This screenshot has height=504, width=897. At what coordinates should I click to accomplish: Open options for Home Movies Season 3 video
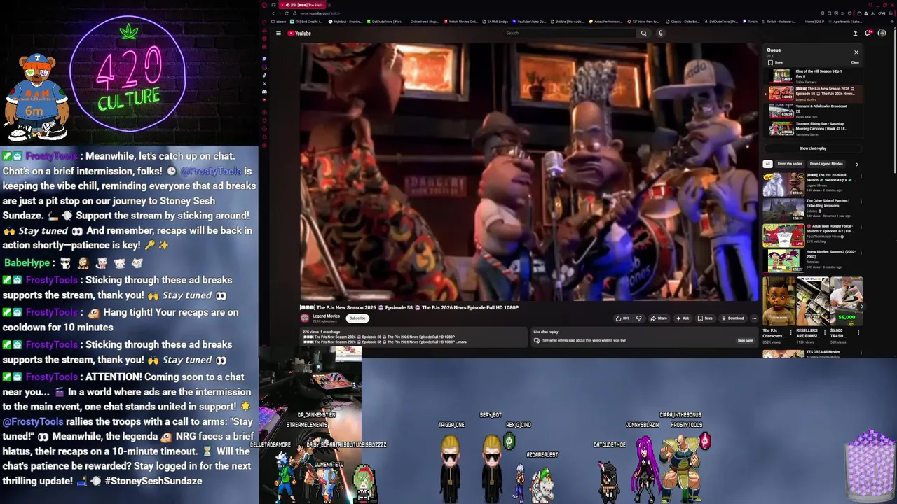[x=861, y=253]
